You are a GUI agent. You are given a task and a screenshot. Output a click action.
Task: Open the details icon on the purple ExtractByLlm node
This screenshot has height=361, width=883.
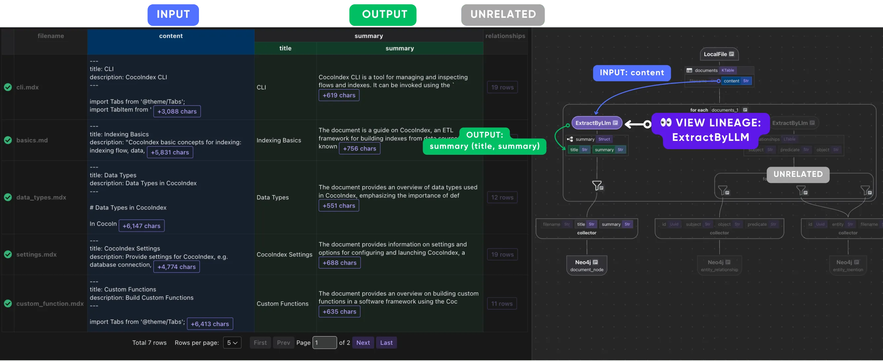615,123
